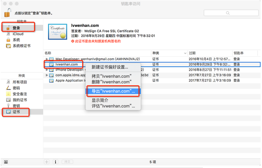Image resolution: width=262 pixels, height=168 pixels.
Task: Expand the com.apple.idms.appleid certificate row
Action: click(x=47, y=75)
